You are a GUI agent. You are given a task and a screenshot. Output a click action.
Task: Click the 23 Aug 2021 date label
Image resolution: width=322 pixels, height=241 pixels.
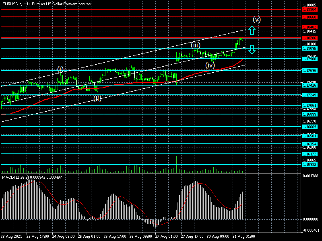coord(12,237)
